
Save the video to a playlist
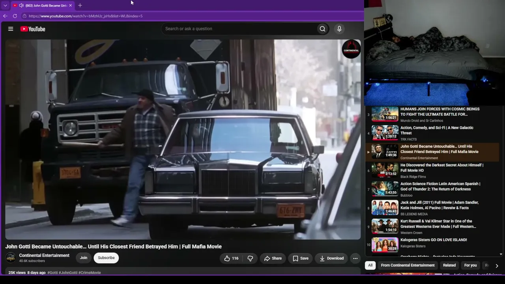pyautogui.click(x=300, y=258)
